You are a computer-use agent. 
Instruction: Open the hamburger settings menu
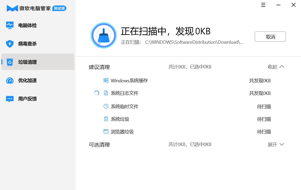tap(263, 5)
